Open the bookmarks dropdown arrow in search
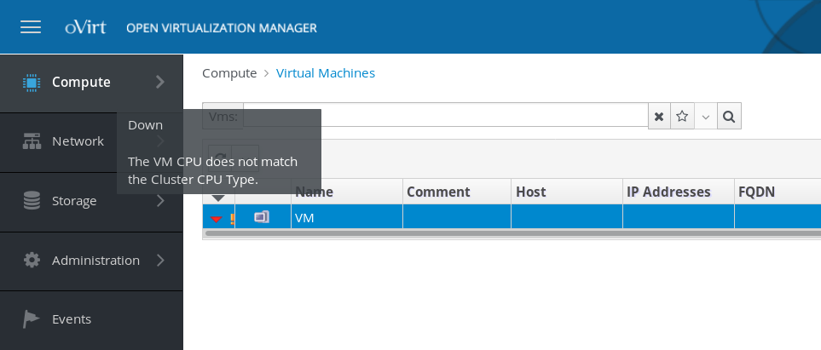This screenshot has width=821, height=350. pyautogui.click(x=705, y=117)
